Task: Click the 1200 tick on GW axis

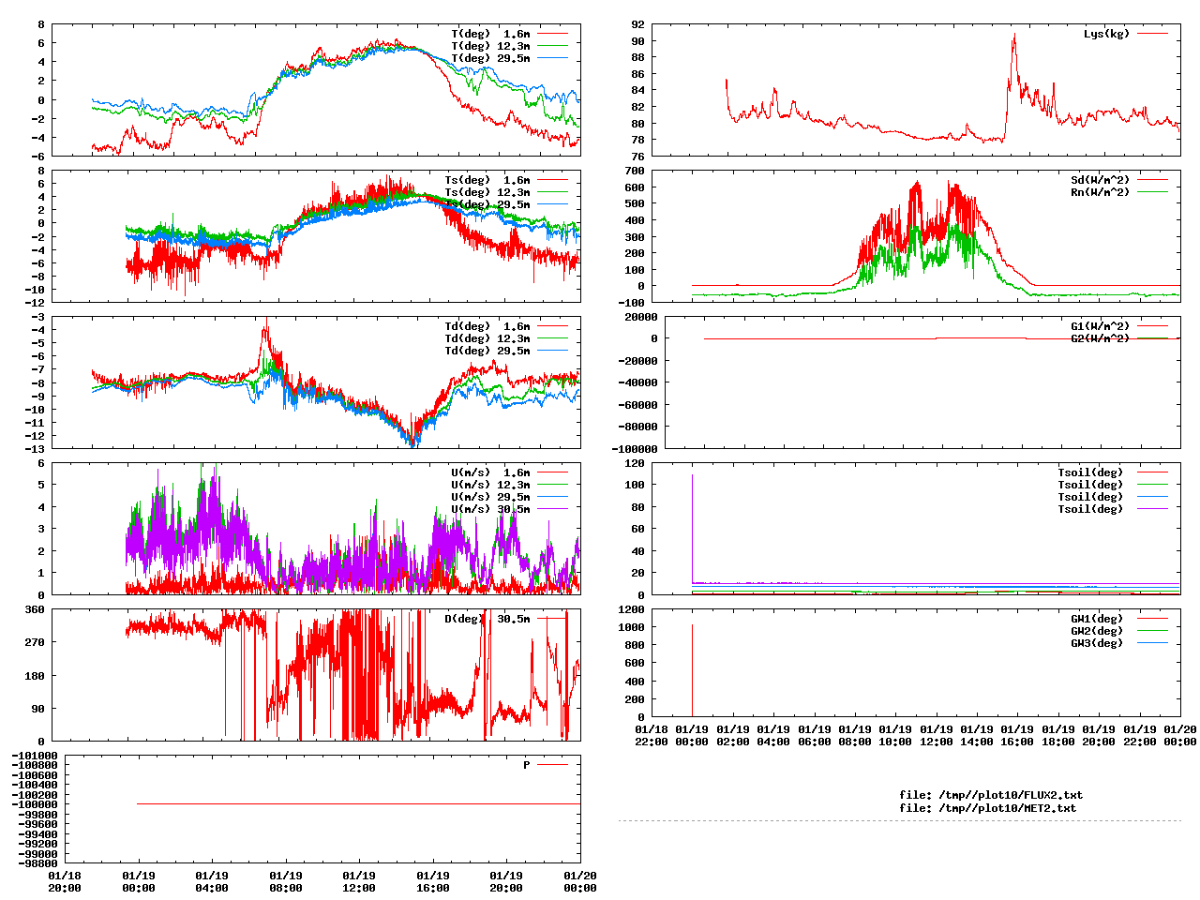Action: point(632,609)
